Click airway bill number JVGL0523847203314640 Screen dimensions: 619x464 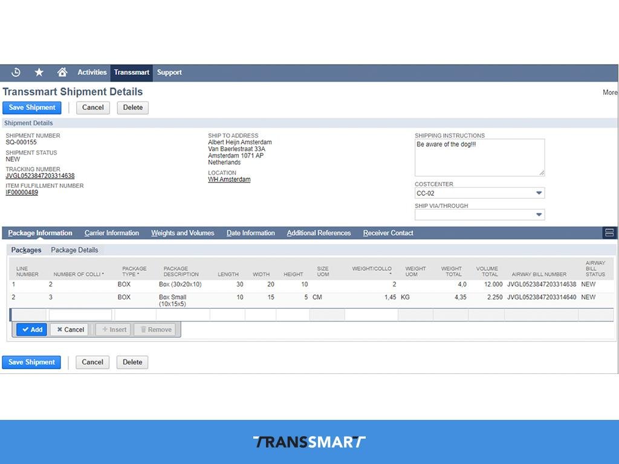pos(542,297)
